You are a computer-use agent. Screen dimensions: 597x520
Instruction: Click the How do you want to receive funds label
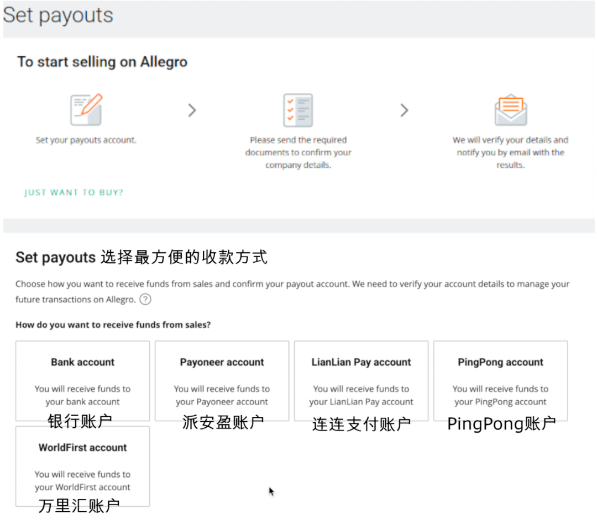point(113,325)
